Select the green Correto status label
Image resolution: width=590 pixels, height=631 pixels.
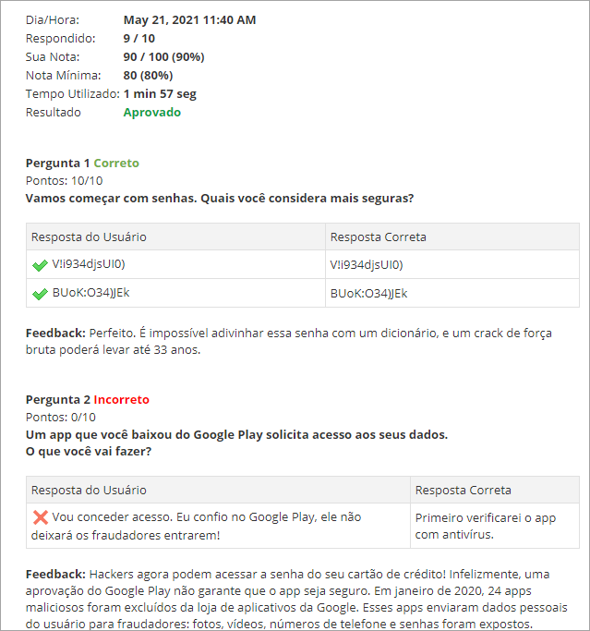116,164
